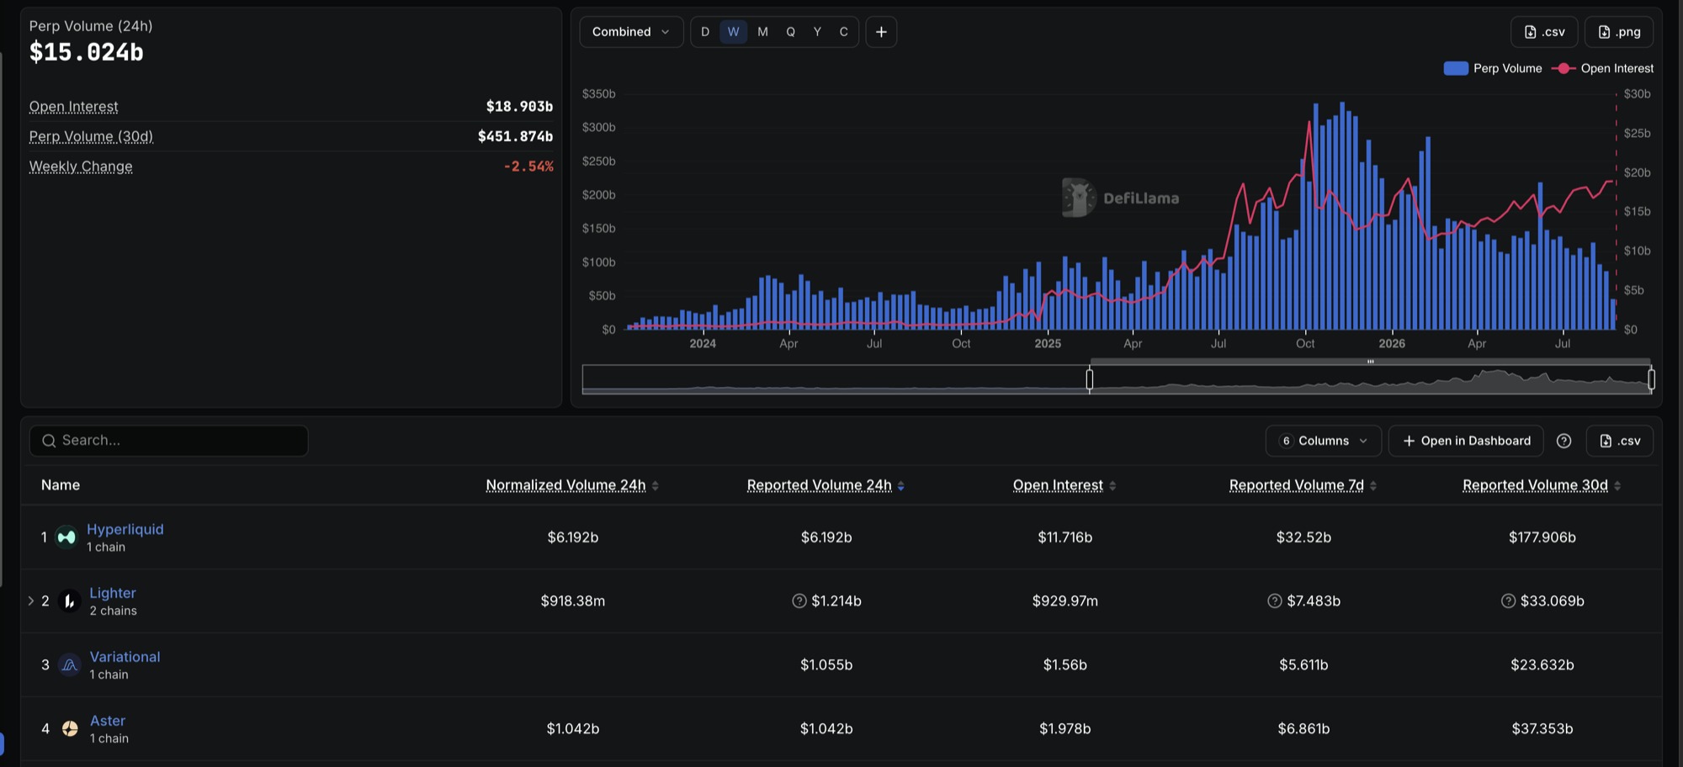Select monthly M interval

762,32
